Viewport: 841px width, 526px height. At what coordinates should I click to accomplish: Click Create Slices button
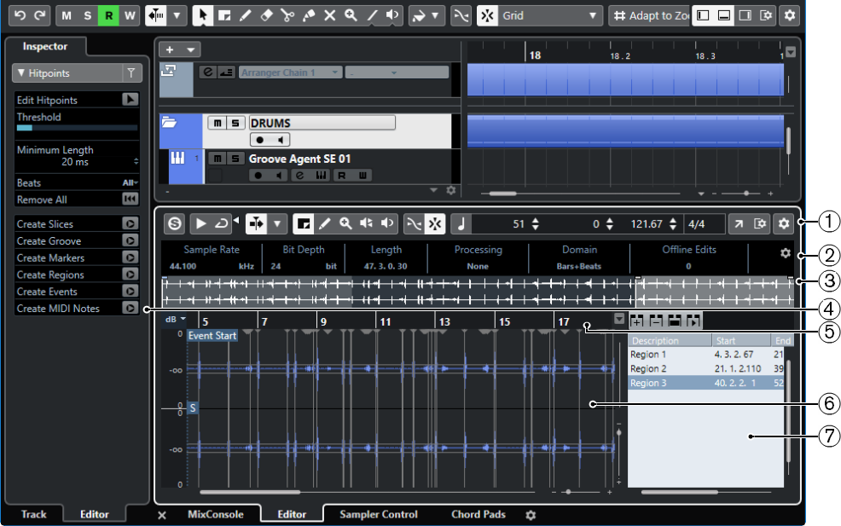[130, 223]
